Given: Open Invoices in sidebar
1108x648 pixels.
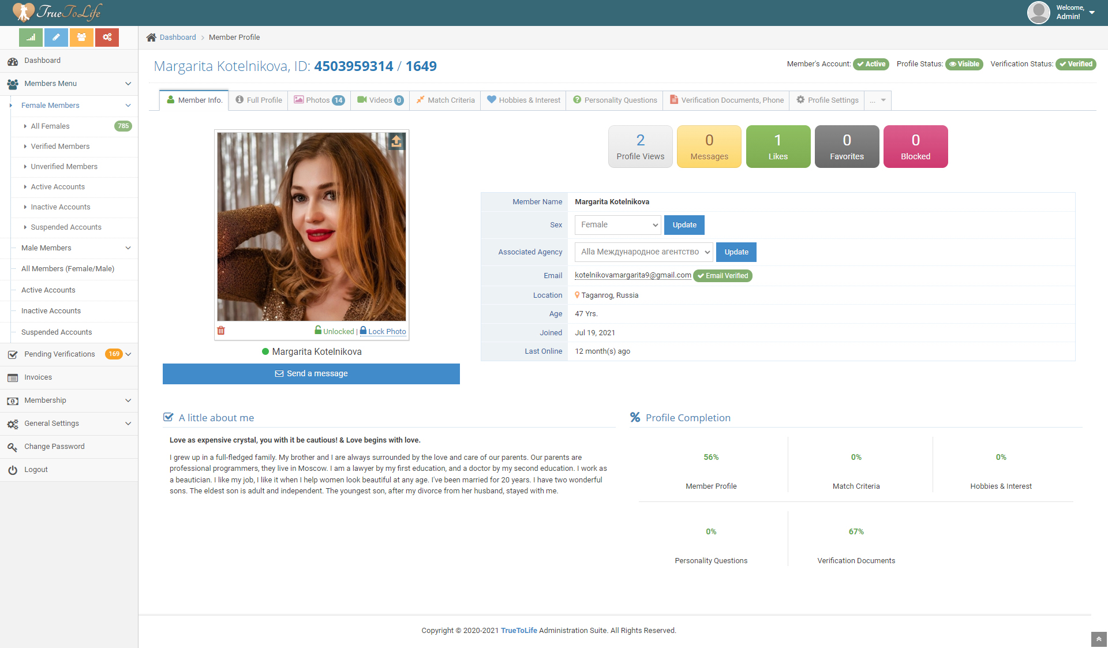Looking at the screenshot, I should click(69, 377).
